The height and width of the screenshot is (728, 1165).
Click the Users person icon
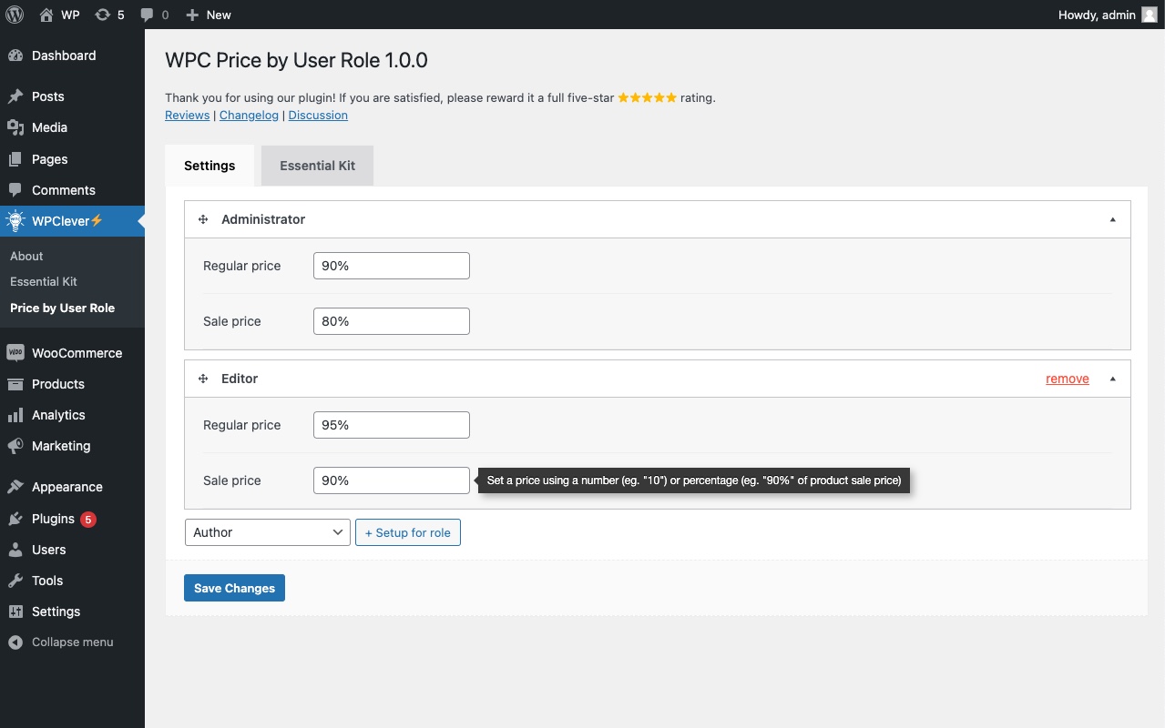coord(15,550)
